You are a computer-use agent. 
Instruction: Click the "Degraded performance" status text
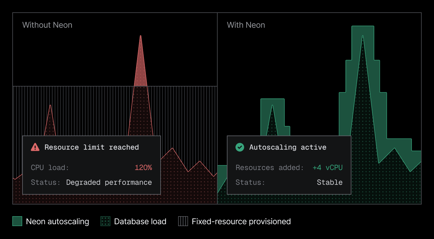tap(109, 182)
